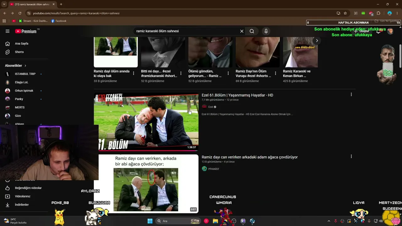Screen dimensions: 402x226
Task: Open the Orkun Işıtmak channel
Action: [x=24, y=91]
